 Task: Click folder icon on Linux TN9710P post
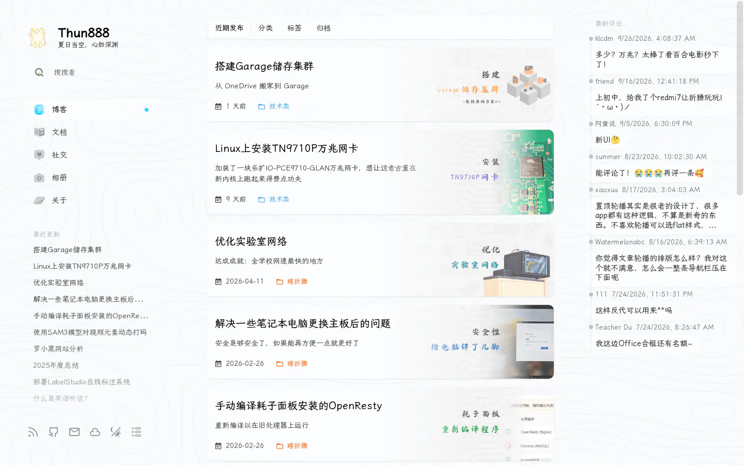point(261,199)
